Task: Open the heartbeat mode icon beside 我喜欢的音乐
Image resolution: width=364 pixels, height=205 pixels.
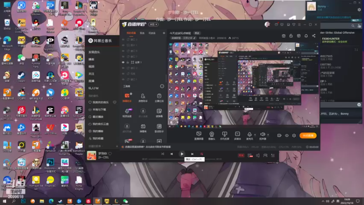Action: tap(115, 102)
